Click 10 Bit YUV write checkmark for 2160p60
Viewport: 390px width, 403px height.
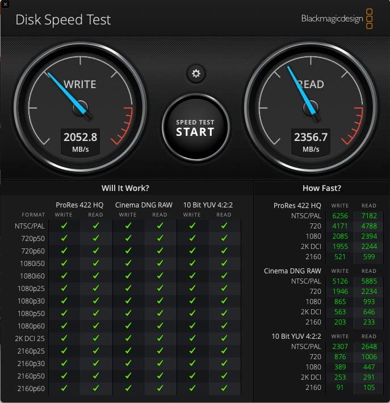[192, 389]
